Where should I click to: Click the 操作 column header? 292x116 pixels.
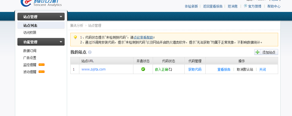(241, 61)
